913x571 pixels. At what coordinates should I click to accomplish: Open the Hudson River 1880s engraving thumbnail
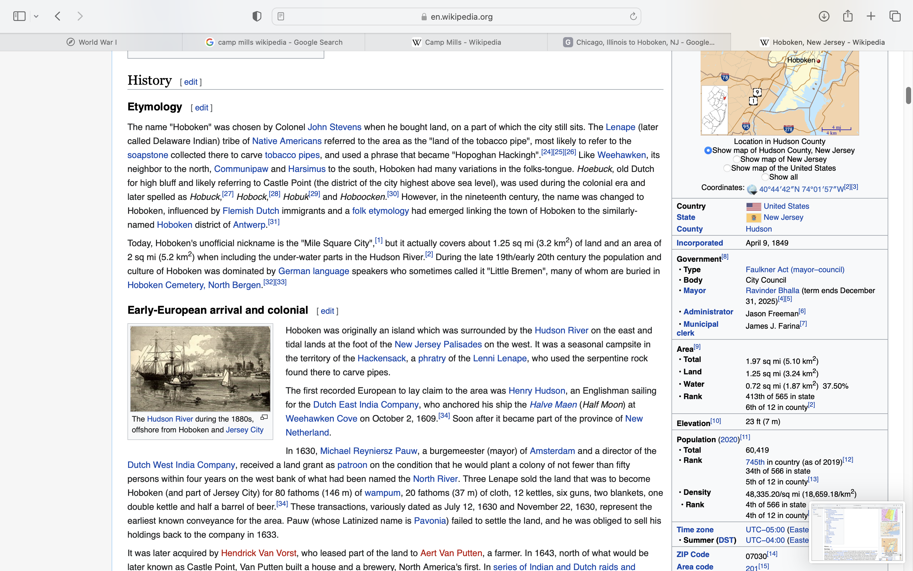[x=200, y=369]
